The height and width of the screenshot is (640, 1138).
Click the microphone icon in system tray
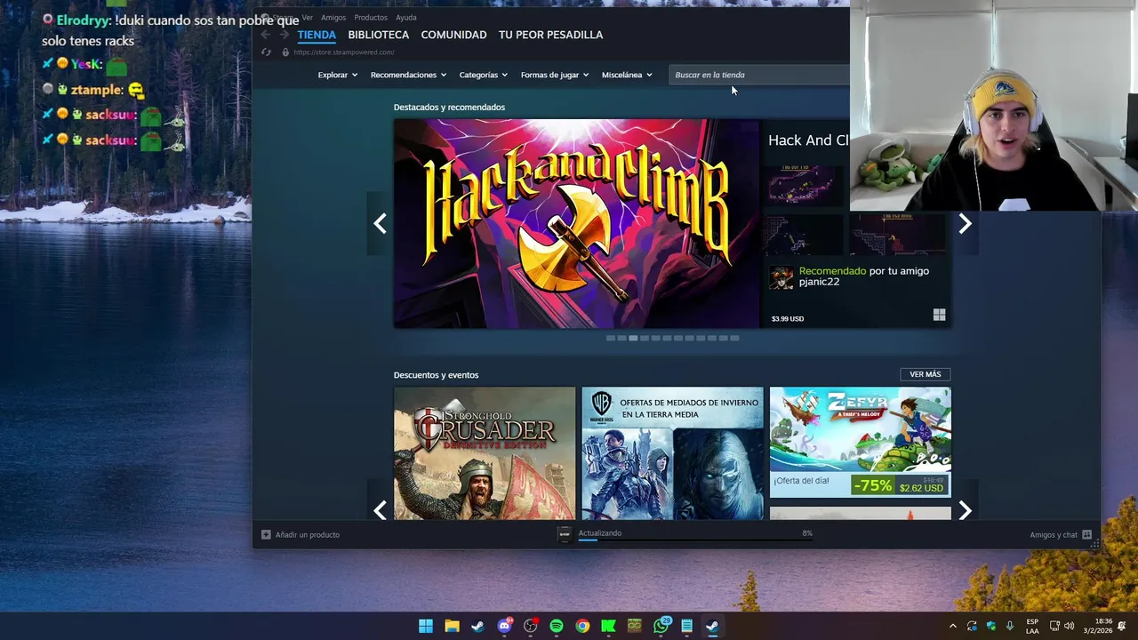(x=1010, y=626)
